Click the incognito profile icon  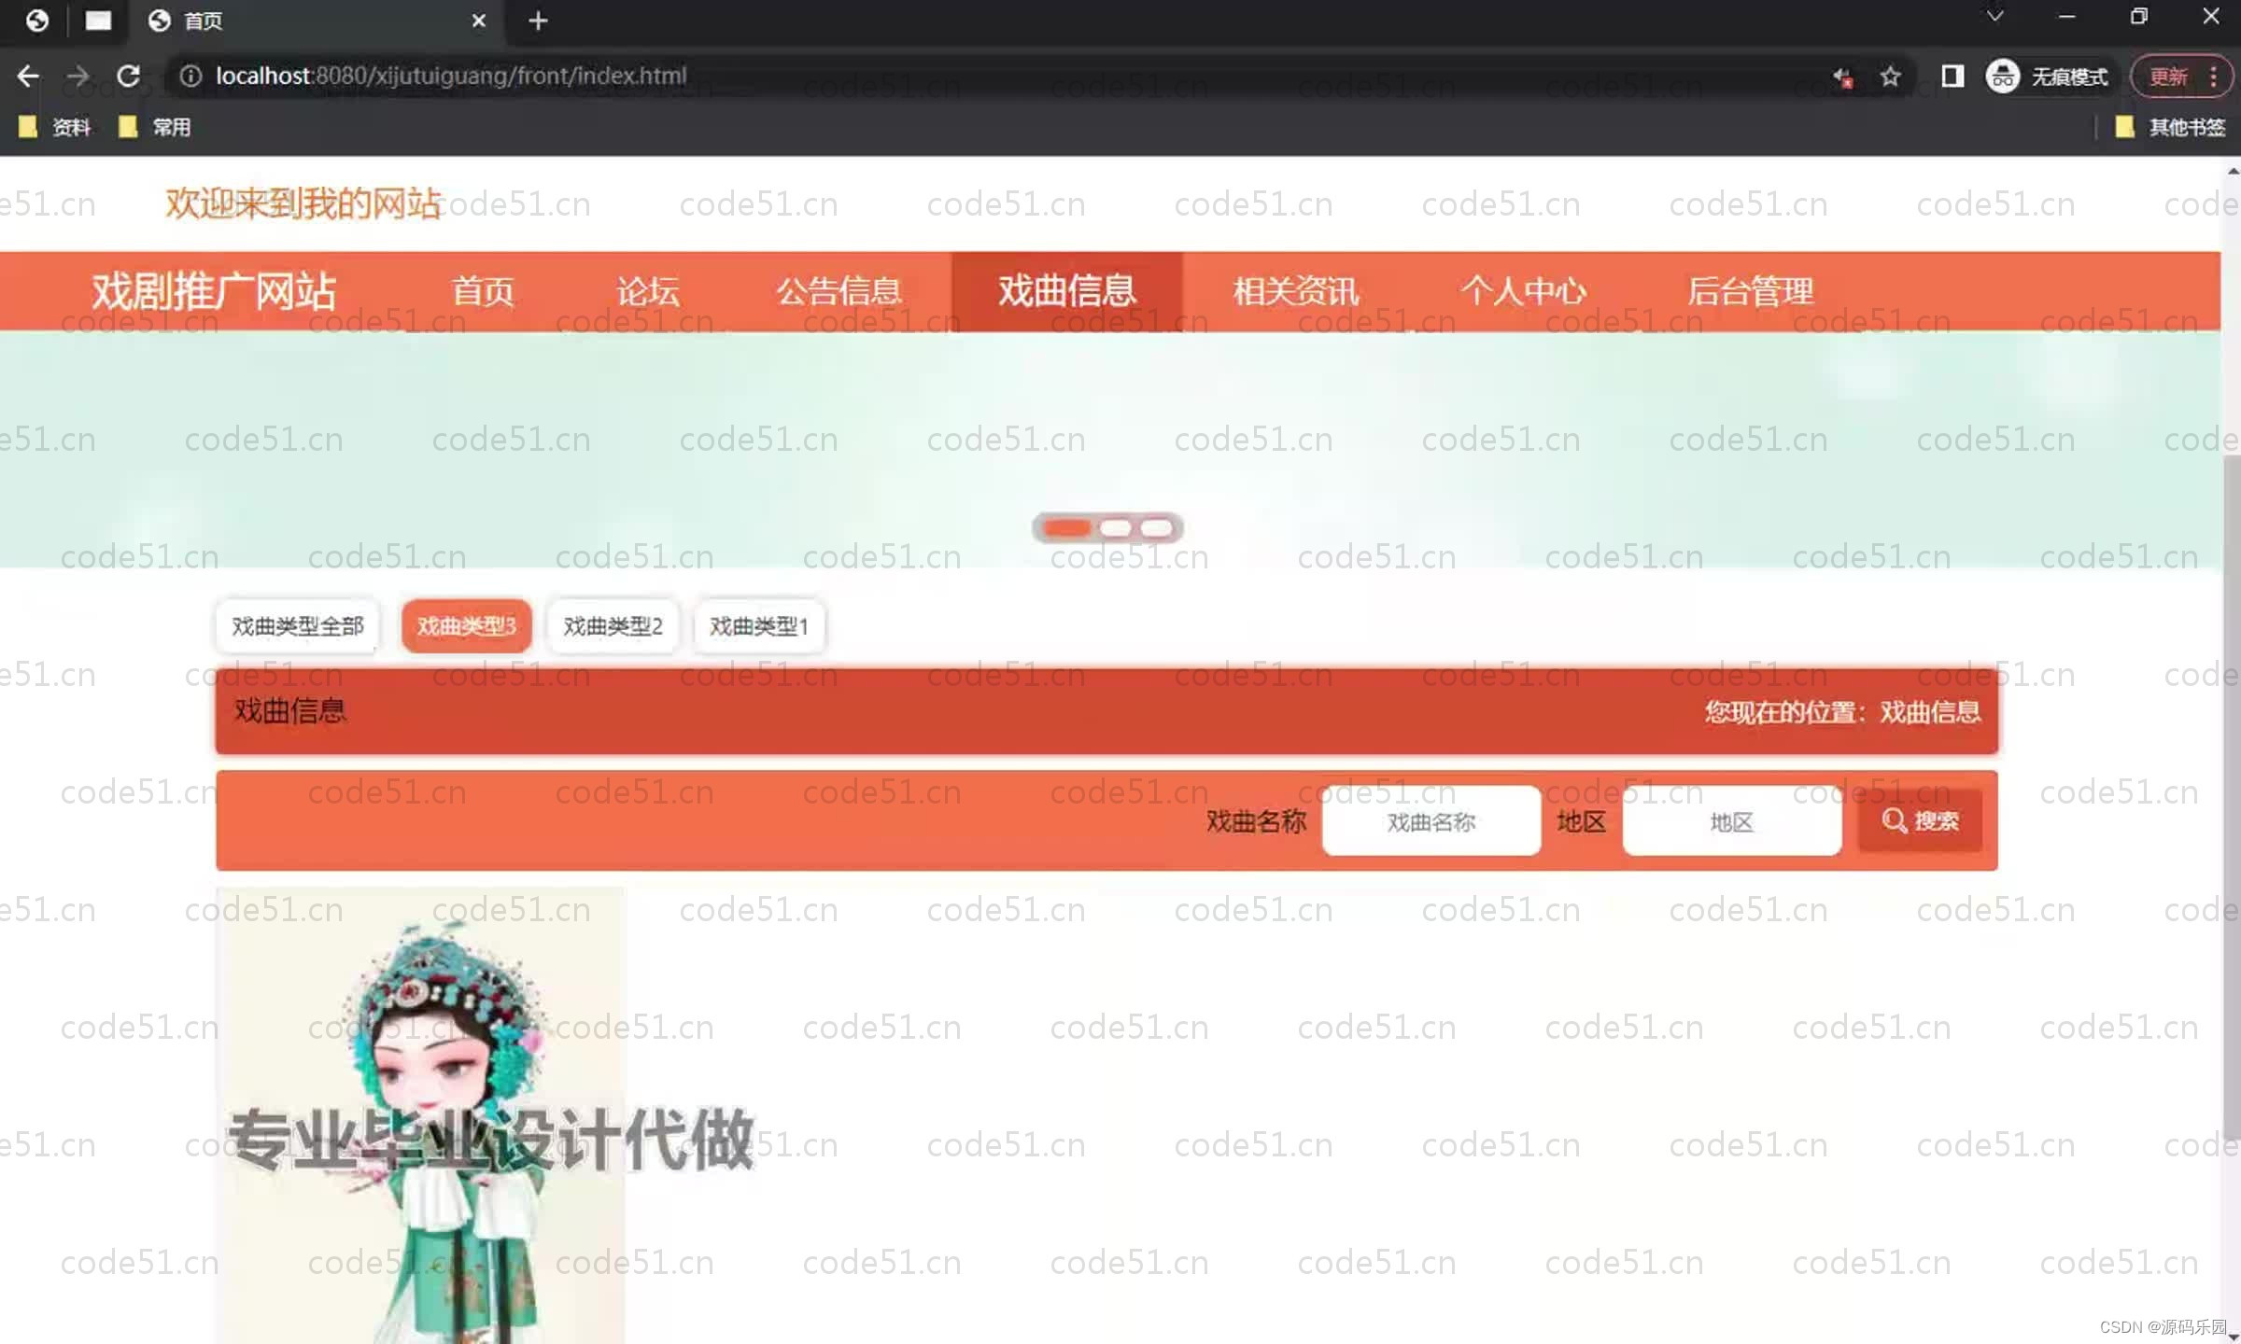coord(2002,76)
